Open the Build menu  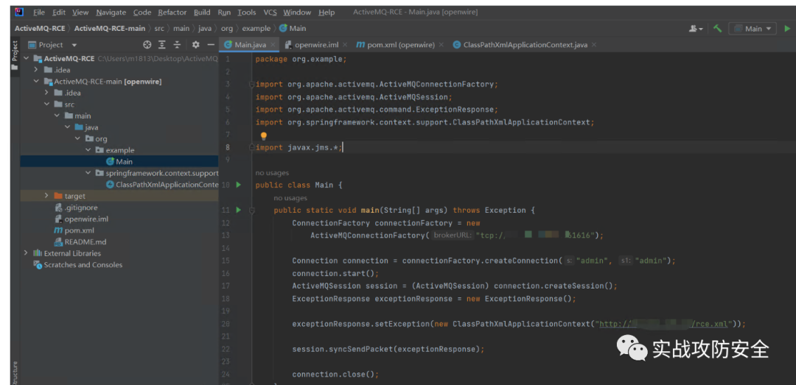(202, 13)
